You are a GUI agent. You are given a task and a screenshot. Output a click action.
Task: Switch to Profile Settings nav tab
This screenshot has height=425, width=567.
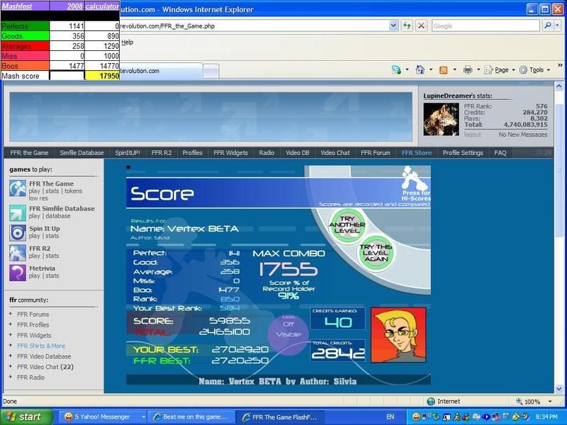tap(463, 152)
